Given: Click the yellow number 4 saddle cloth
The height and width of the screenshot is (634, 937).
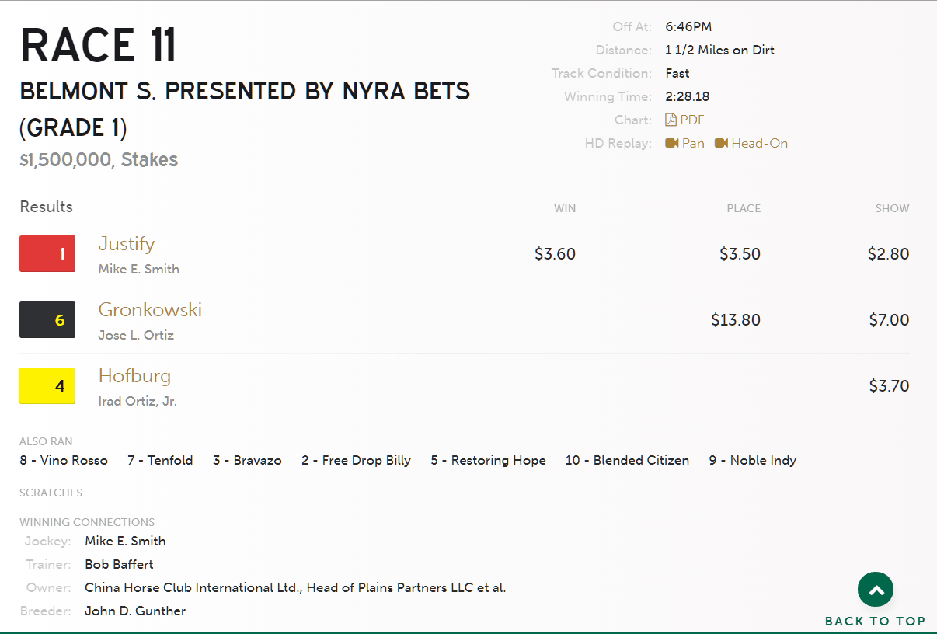Looking at the screenshot, I should [x=47, y=385].
